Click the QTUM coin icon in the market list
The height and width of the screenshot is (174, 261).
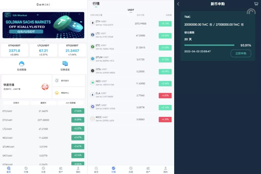92,59
